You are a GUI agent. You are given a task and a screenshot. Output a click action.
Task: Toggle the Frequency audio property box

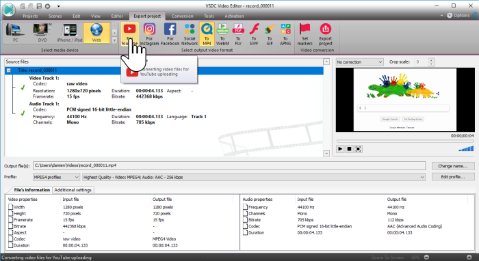(x=245, y=207)
